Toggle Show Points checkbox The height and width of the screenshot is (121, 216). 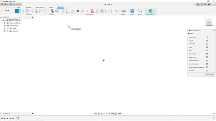(207, 57)
